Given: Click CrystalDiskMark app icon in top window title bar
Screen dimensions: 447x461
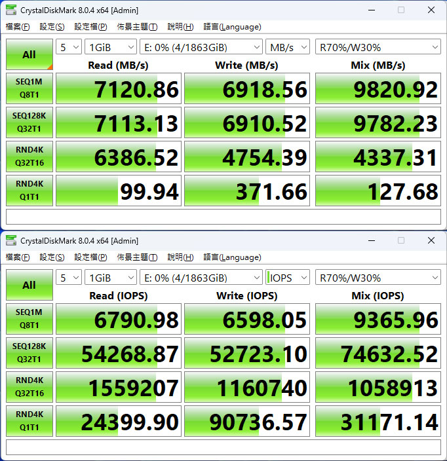Looking at the screenshot, I should (x=11, y=10).
